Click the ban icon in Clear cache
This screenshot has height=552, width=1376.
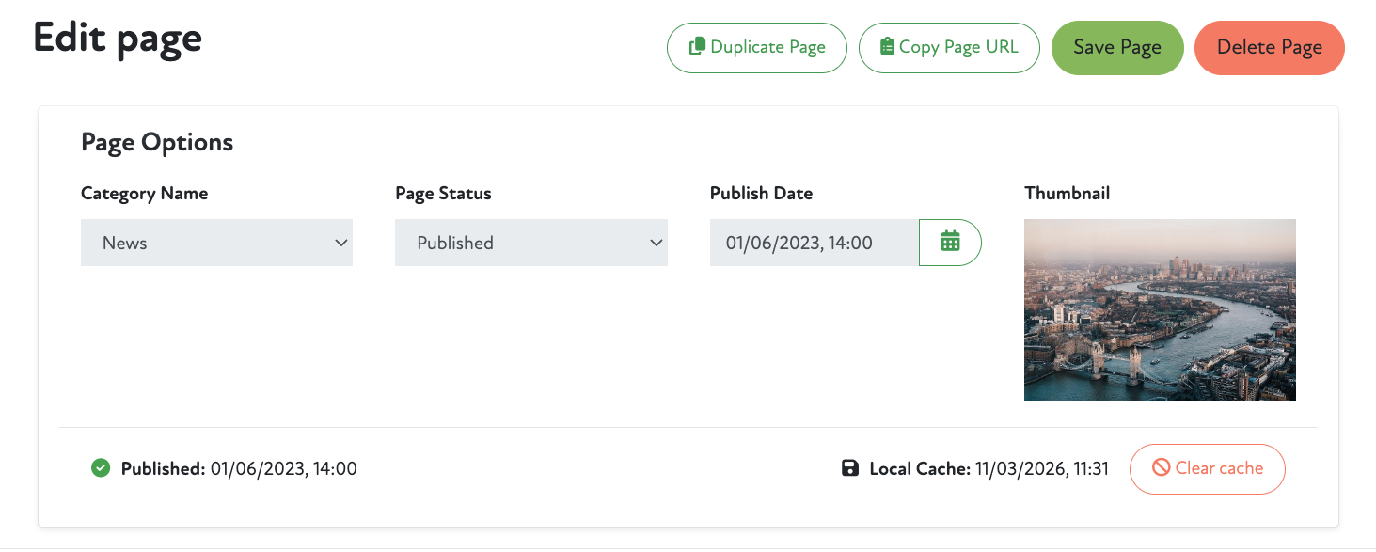coord(1162,468)
